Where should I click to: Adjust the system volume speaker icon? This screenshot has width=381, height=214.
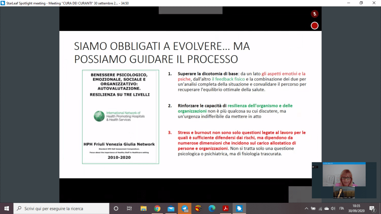tap(333, 208)
